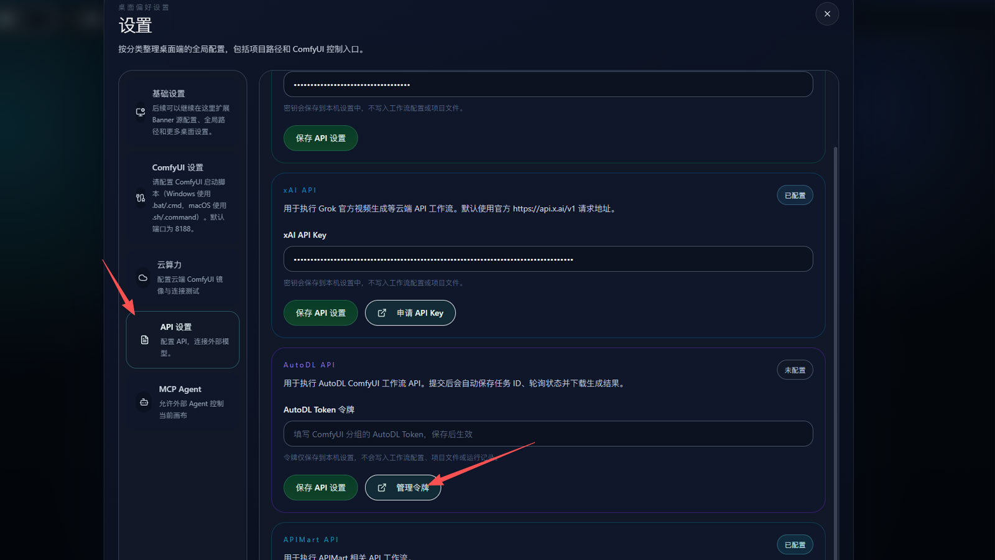Click the masked key field at top

coord(548,84)
